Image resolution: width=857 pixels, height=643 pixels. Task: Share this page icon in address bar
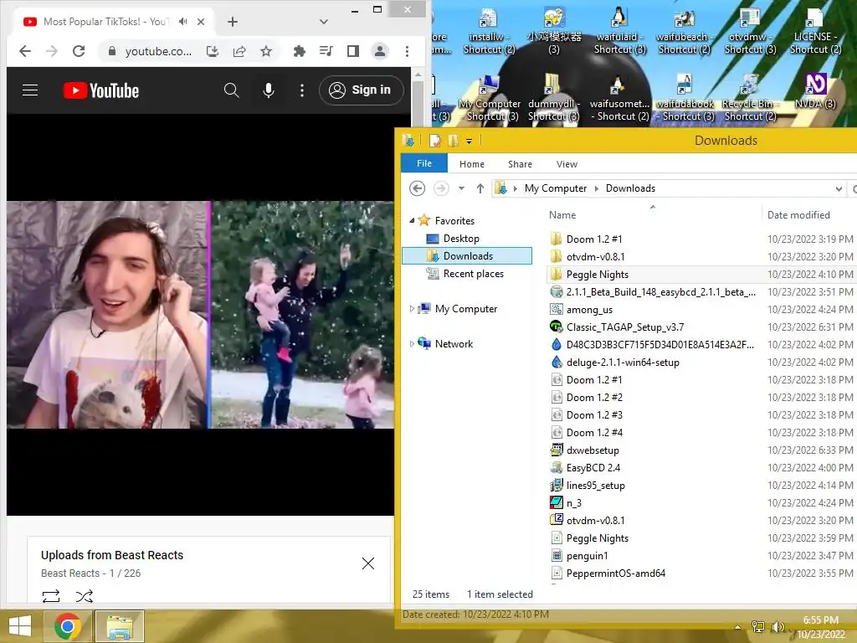(239, 51)
